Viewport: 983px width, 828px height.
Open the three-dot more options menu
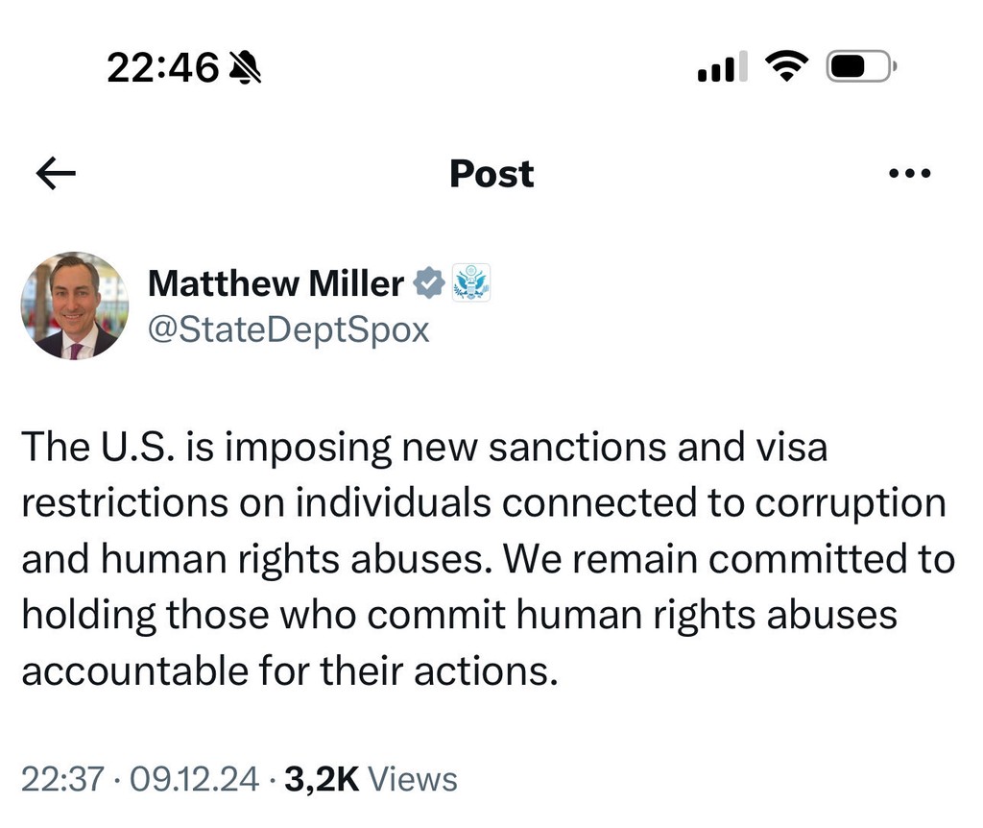point(910,174)
